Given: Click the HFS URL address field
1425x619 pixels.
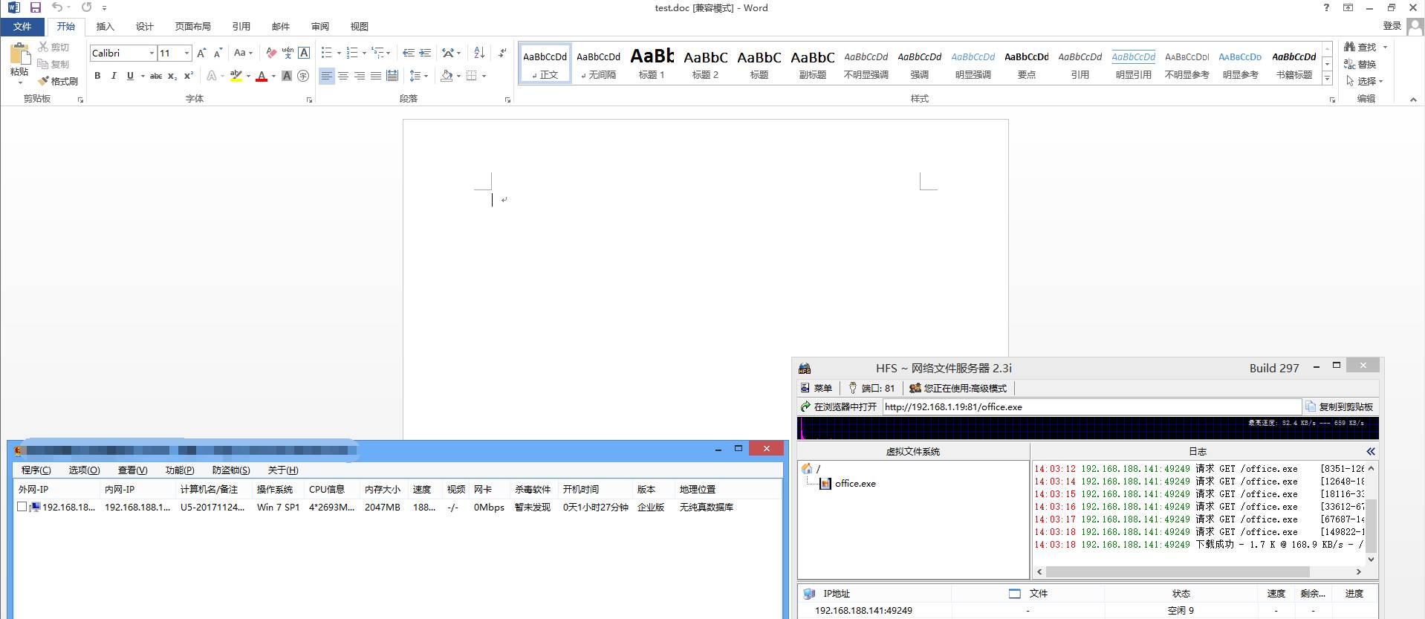Looking at the screenshot, I should tap(1091, 407).
